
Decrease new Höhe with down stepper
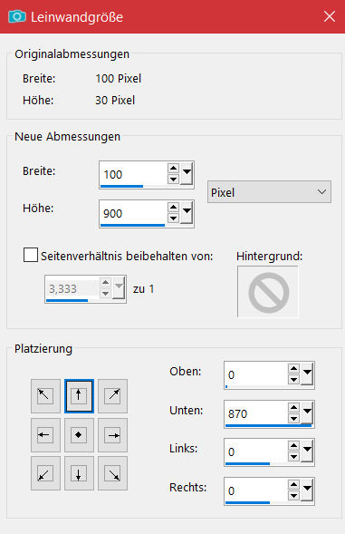[x=174, y=218]
